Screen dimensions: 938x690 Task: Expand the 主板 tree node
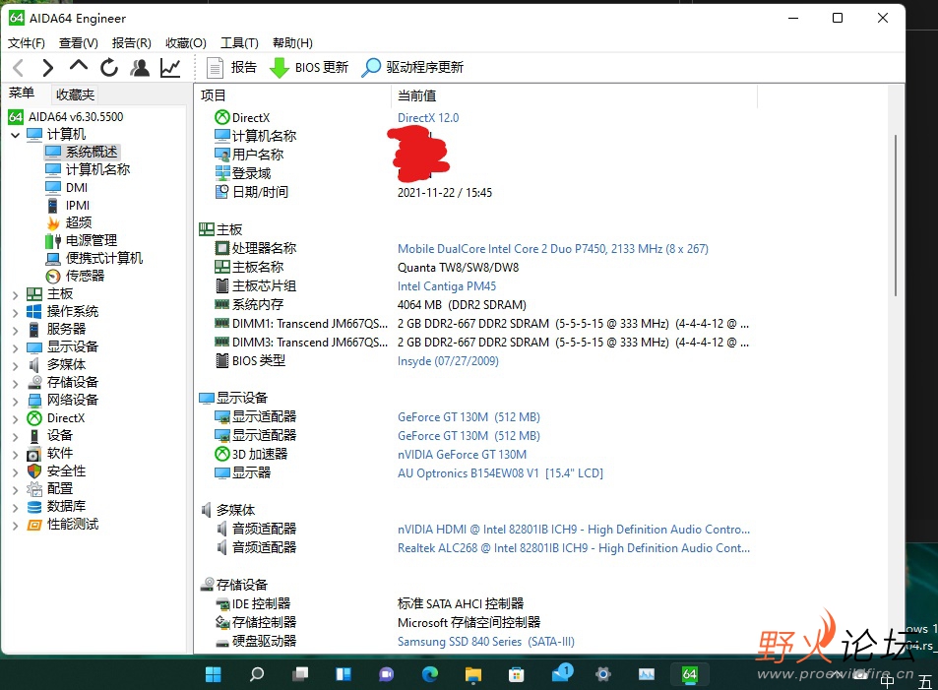[16, 294]
